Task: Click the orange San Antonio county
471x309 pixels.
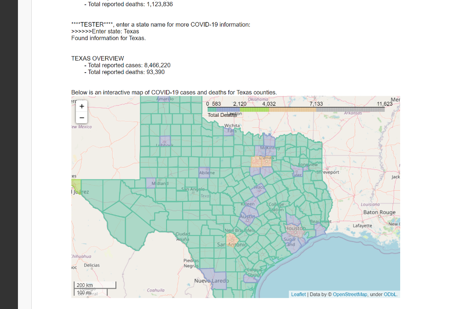Action: tap(232, 240)
